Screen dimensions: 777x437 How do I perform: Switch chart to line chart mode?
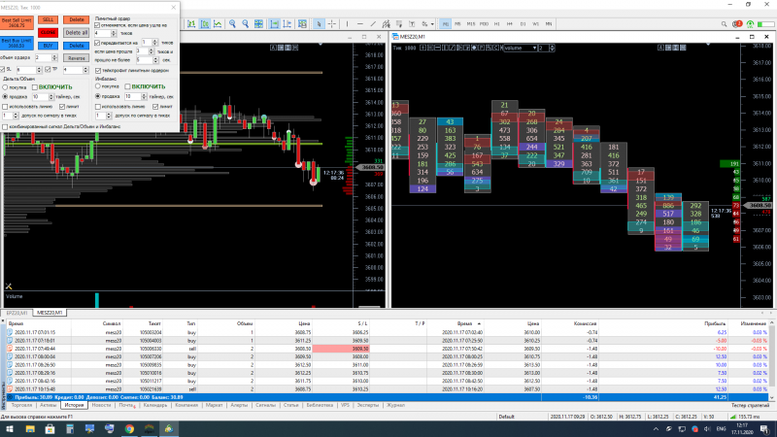click(x=218, y=23)
